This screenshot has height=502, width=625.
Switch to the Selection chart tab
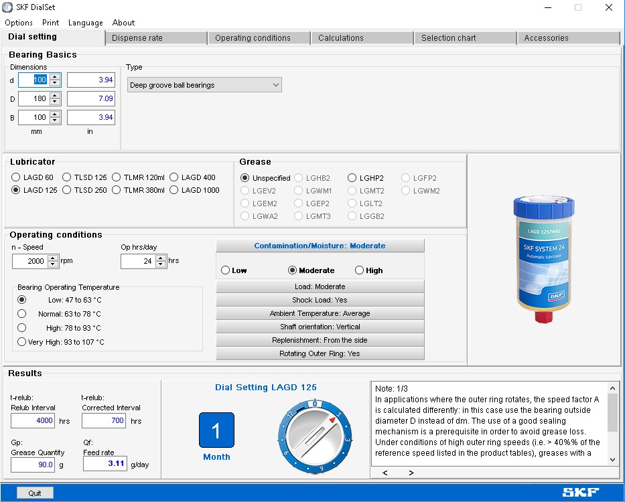466,38
